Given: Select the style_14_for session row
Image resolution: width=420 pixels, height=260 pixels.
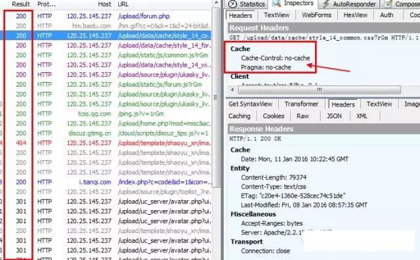Looking at the screenshot, I should 106,45.
